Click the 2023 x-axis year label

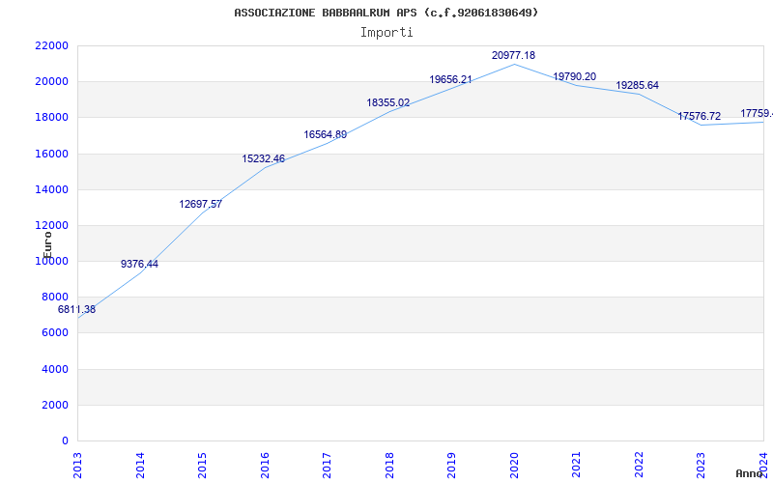pyautogui.click(x=701, y=466)
